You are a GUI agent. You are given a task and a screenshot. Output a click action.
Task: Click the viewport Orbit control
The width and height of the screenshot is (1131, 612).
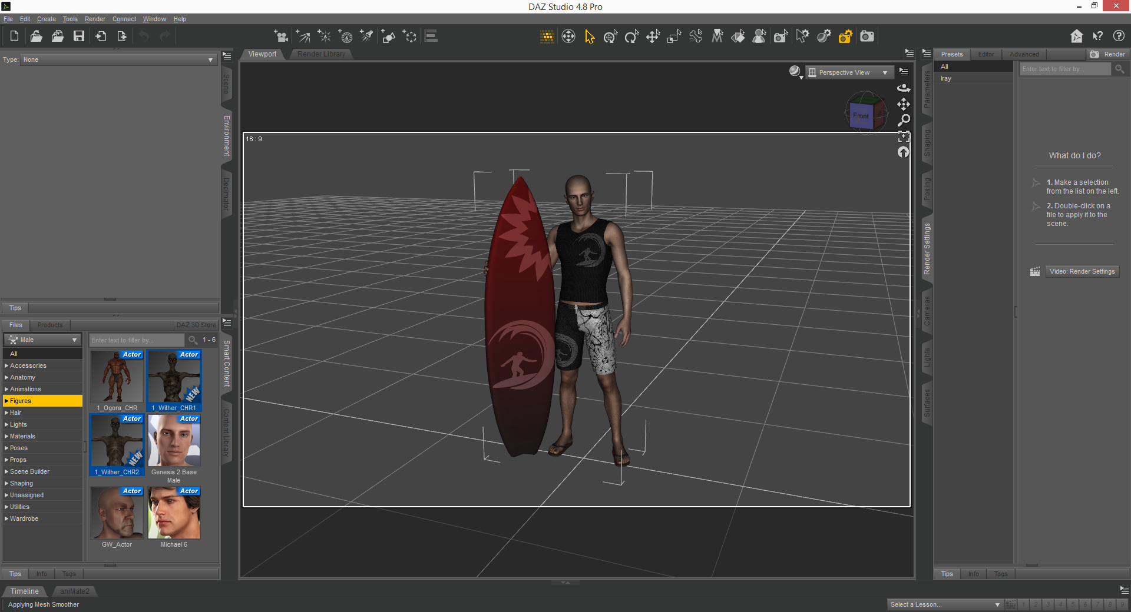[904, 88]
